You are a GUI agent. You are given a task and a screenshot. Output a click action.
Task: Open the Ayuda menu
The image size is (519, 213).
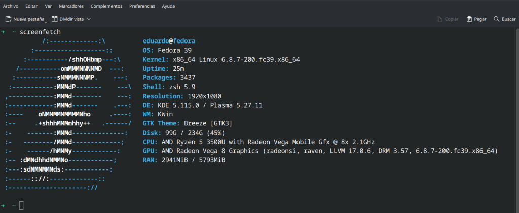pos(168,6)
